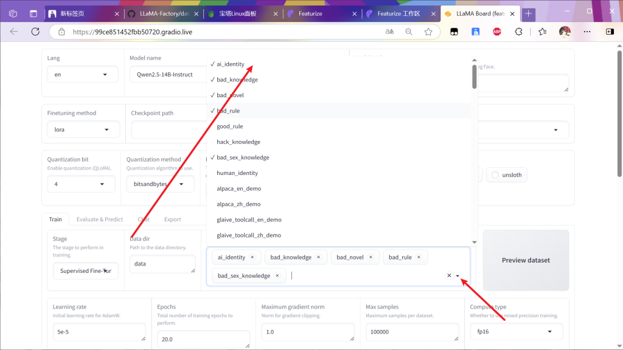This screenshot has height=350, width=623.
Task: Open the Stage dropdown
Action: tap(86, 270)
